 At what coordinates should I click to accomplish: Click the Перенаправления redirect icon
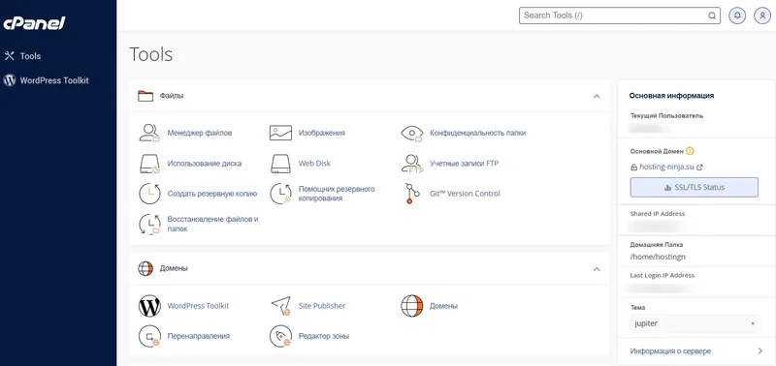[149, 336]
